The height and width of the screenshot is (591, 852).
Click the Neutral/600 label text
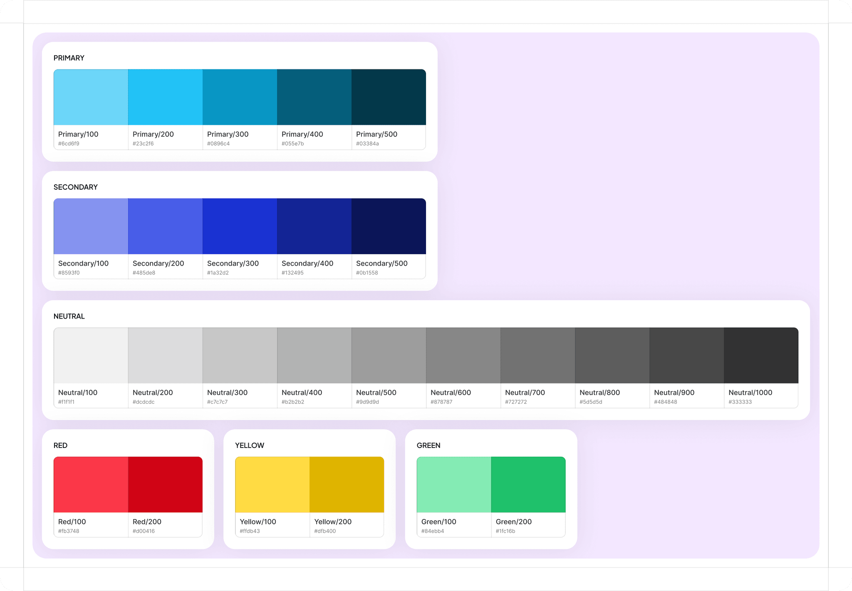[x=451, y=393]
